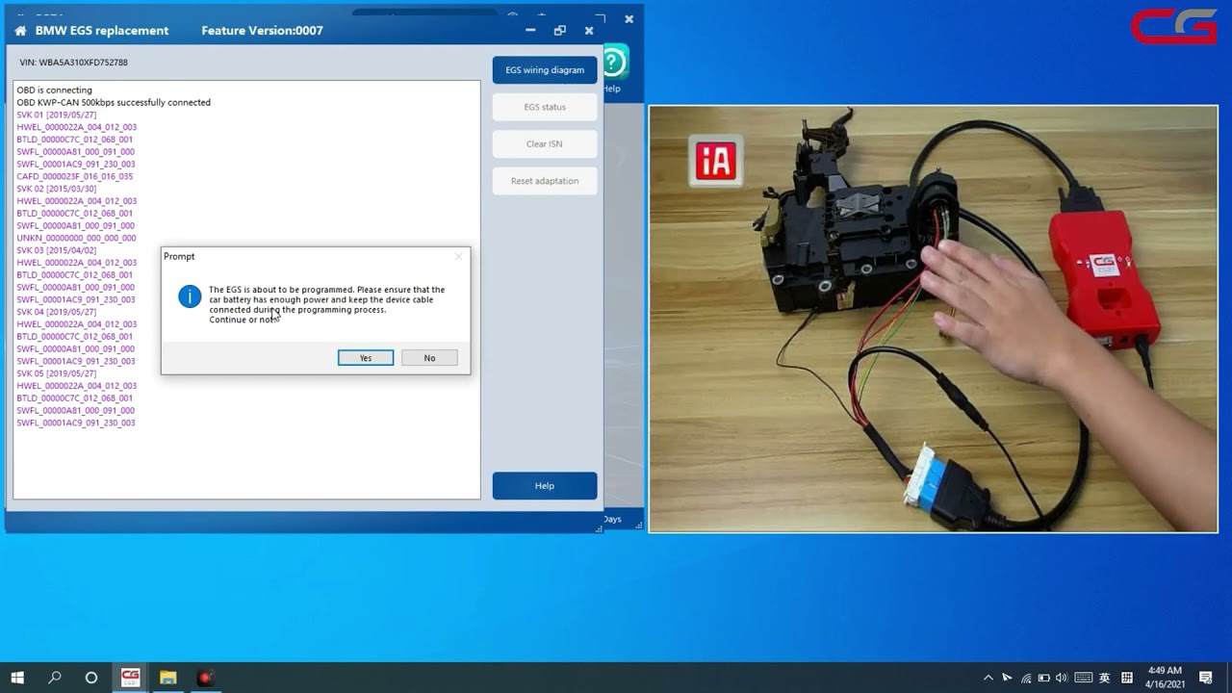Click the Prompt dialog title text
This screenshot has width=1232, height=693.
point(179,256)
